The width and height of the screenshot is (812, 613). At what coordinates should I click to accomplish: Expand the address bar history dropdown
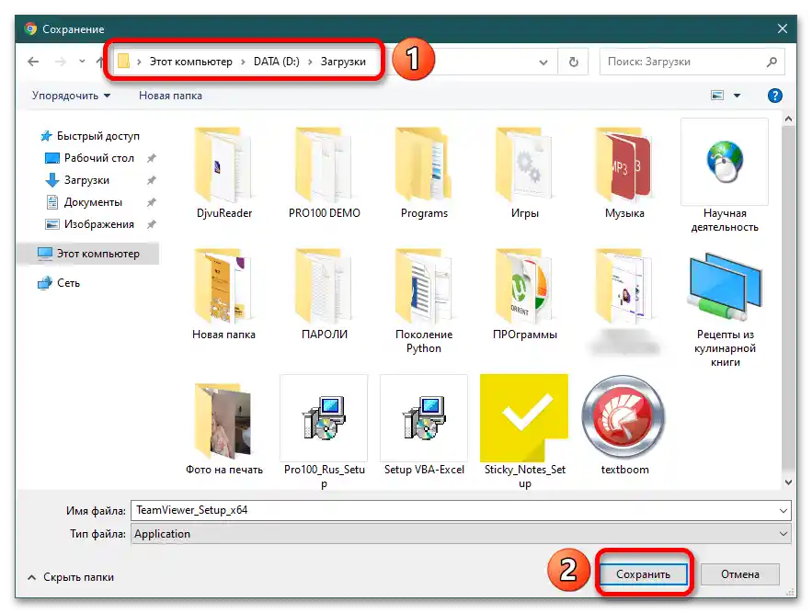click(543, 62)
